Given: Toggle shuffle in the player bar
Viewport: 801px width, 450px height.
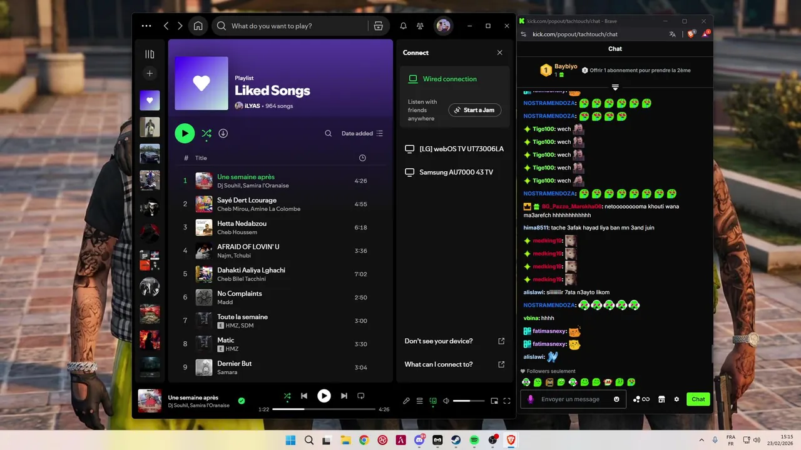Looking at the screenshot, I should (287, 396).
